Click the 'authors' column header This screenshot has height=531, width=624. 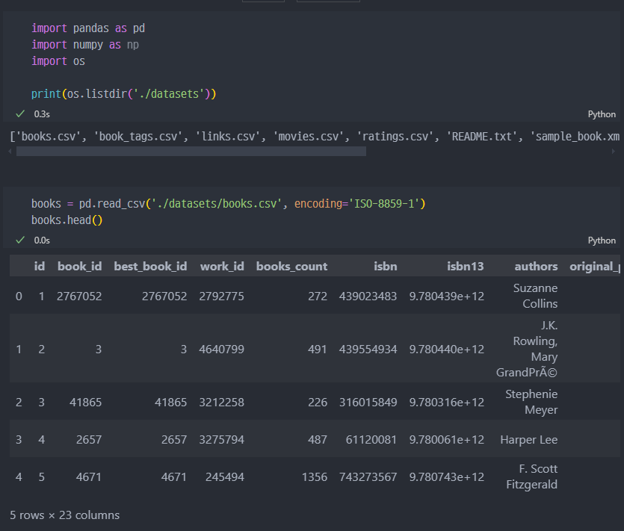(x=536, y=266)
